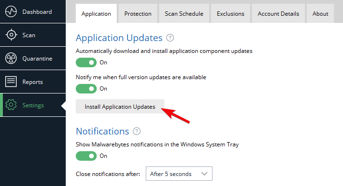
Task: Click Install Application Updates button
Action: (x=120, y=106)
